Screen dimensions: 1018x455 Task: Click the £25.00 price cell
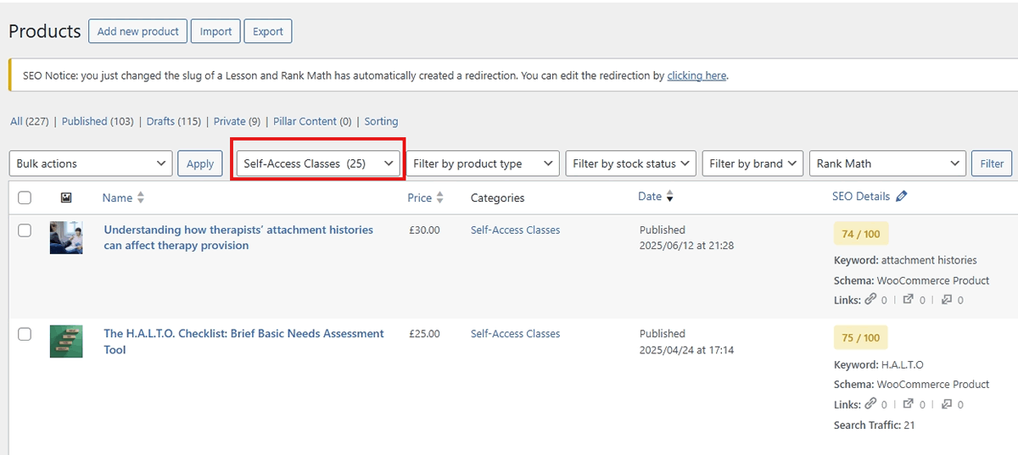(424, 334)
